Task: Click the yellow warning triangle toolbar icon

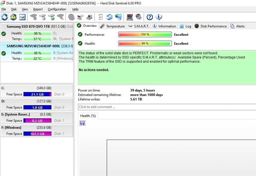Action: tap(13, 17)
